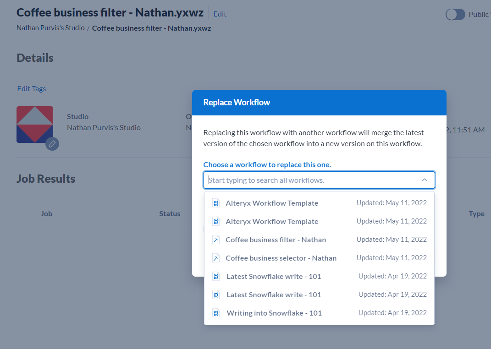Click the second Latest Snowflake write icon
Screen dimensions: 491x349
tap(216, 294)
